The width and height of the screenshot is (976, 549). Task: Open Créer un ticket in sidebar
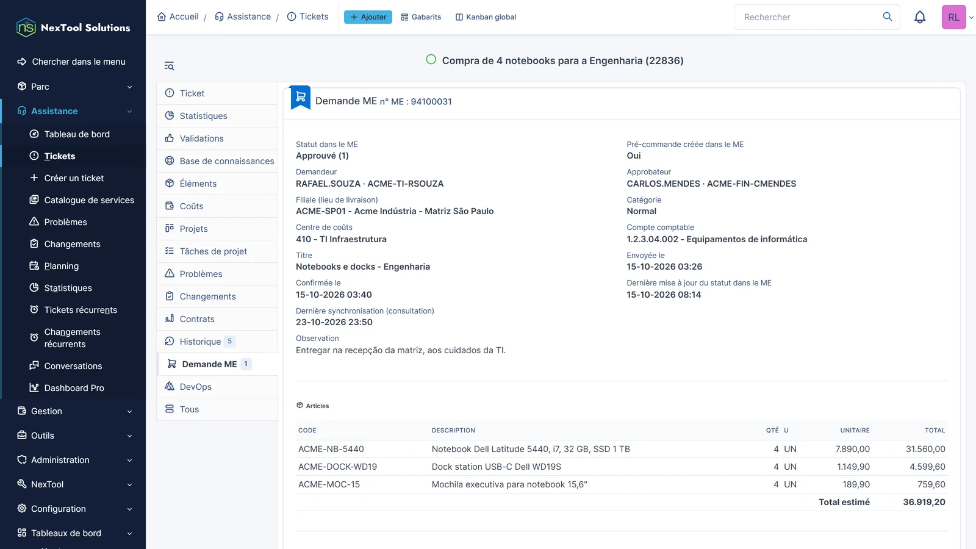(74, 178)
